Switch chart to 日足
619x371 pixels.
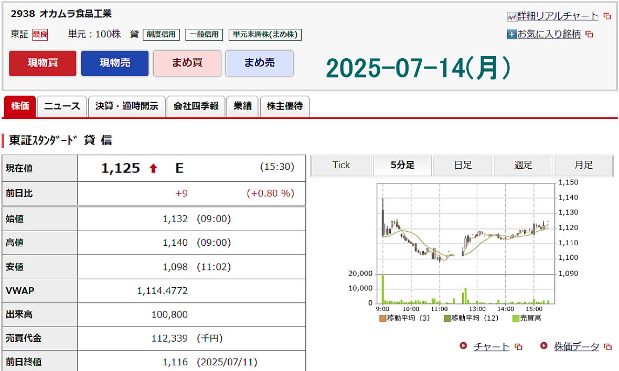[463, 166]
